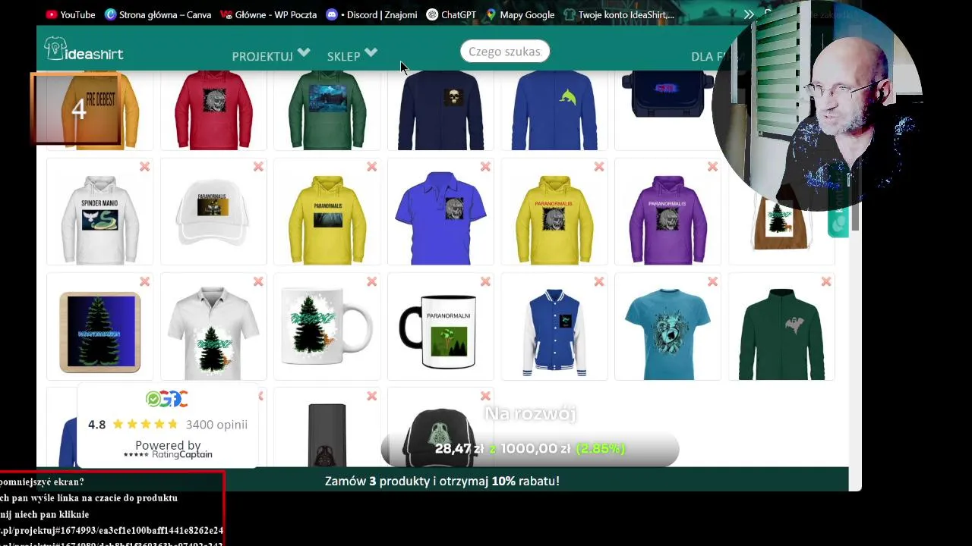Open the Twoje konto IdeaShirt bookmark
Image resolution: width=972 pixels, height=546 pixels.
click(619, 14)
